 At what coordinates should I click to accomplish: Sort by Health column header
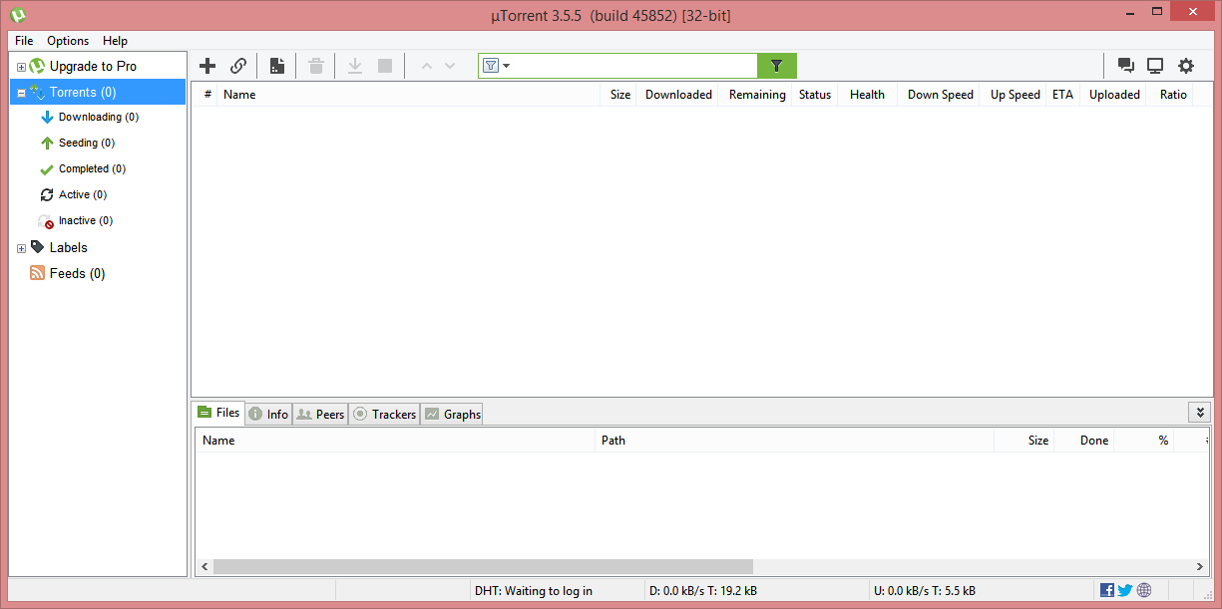867,95
